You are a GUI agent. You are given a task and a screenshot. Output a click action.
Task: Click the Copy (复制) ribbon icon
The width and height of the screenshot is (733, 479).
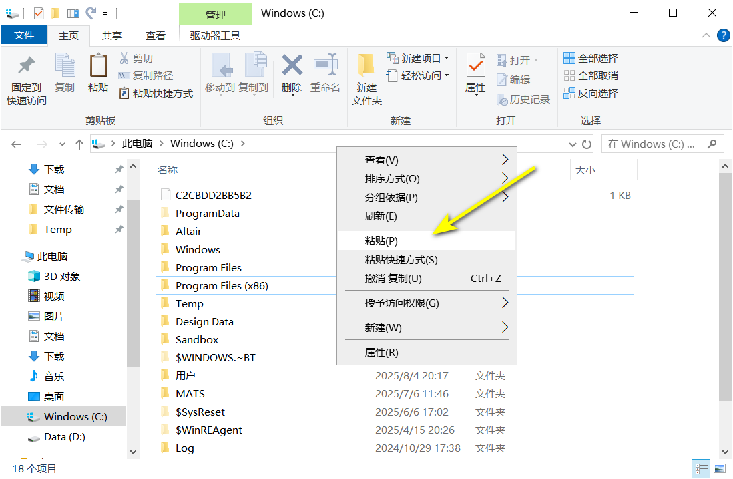click(65, 65)
